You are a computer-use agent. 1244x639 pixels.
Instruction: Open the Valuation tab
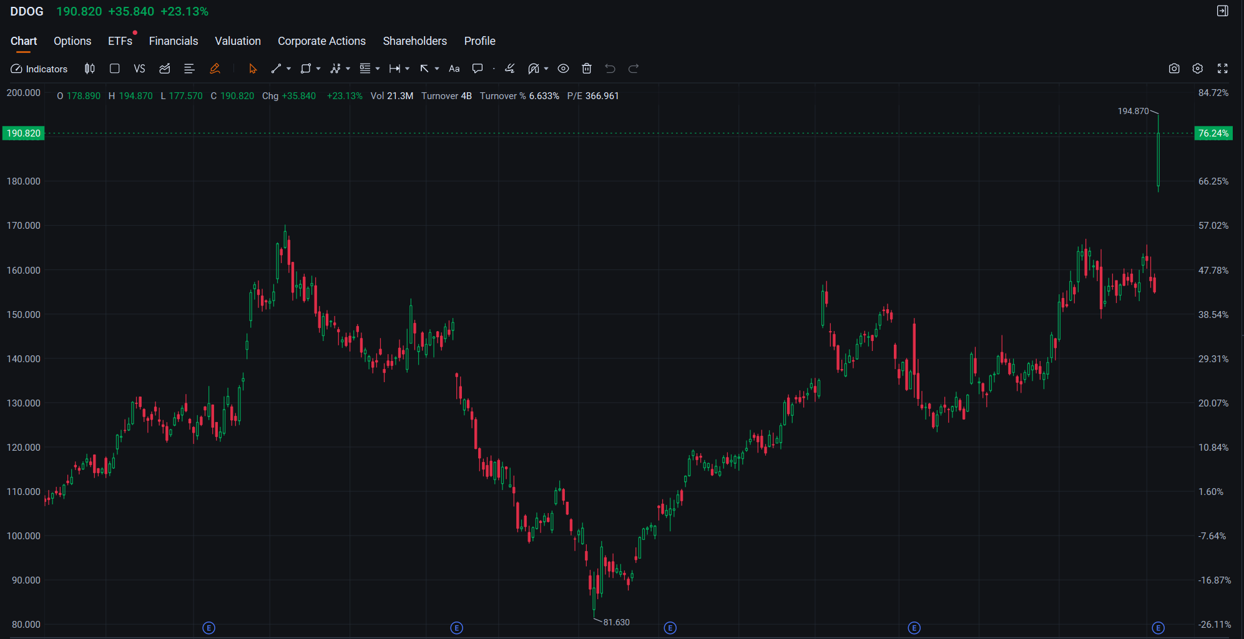pos(237,41)
